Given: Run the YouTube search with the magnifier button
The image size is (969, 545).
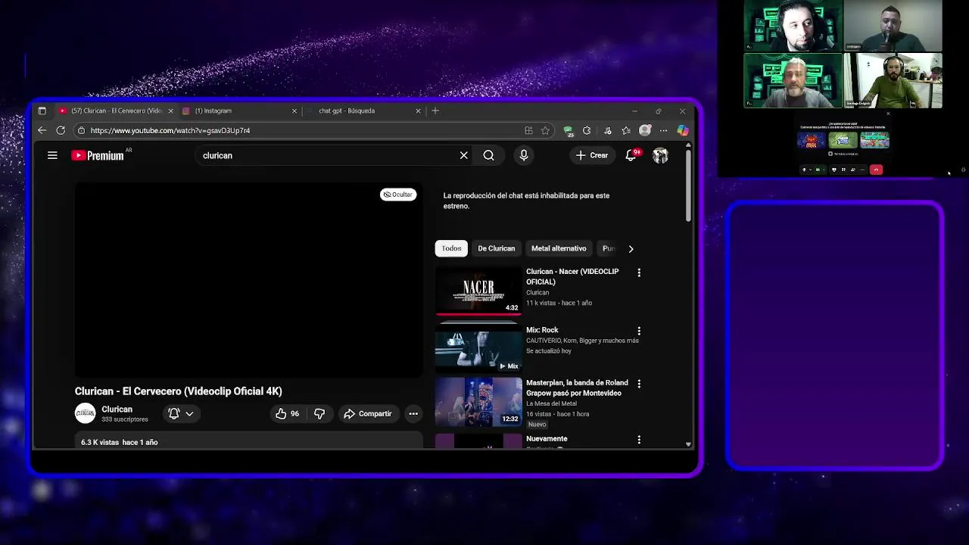Looking at the screenshot, I should coord(489,155).
